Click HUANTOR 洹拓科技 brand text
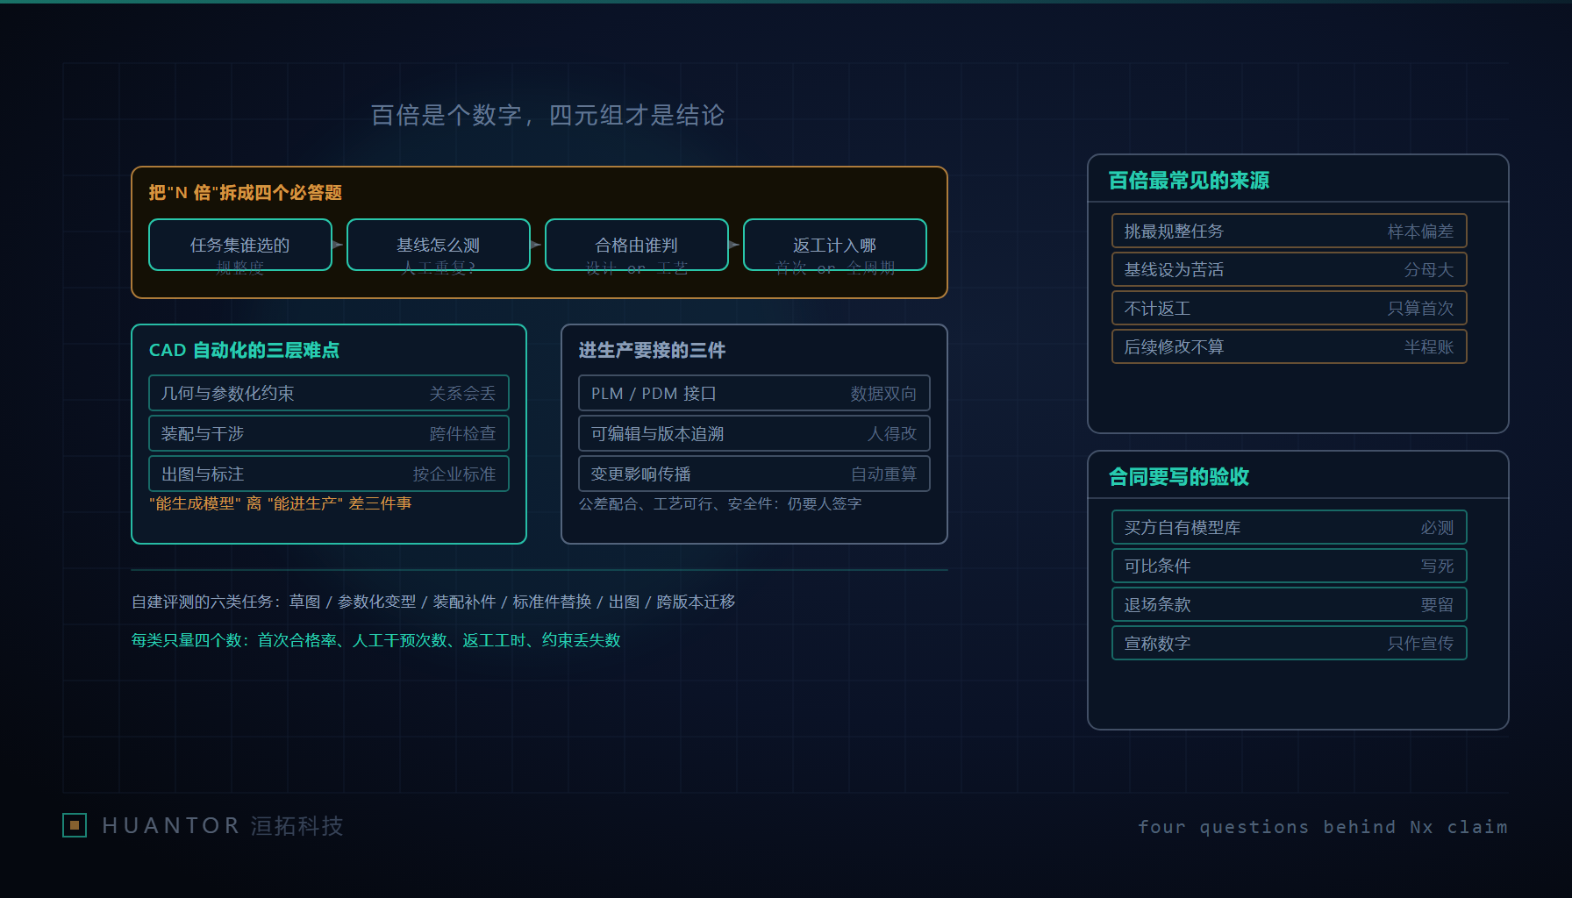1572x898 pixels. pyautogui.click(x=223, y=825)
